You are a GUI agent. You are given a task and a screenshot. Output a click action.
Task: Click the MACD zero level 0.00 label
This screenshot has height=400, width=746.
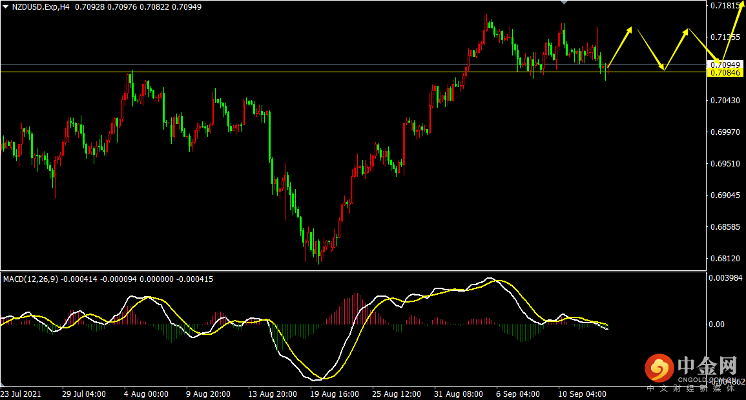[x=716, y=325]
